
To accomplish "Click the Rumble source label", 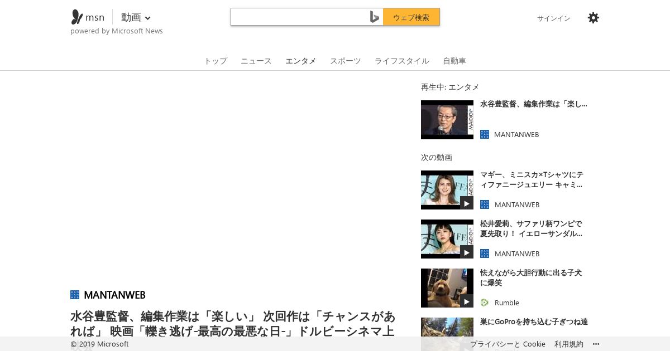I will pos(507,303).
